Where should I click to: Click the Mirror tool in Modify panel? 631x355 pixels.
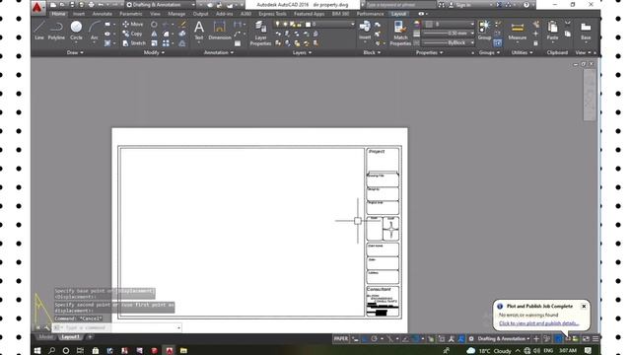point(154,34)
